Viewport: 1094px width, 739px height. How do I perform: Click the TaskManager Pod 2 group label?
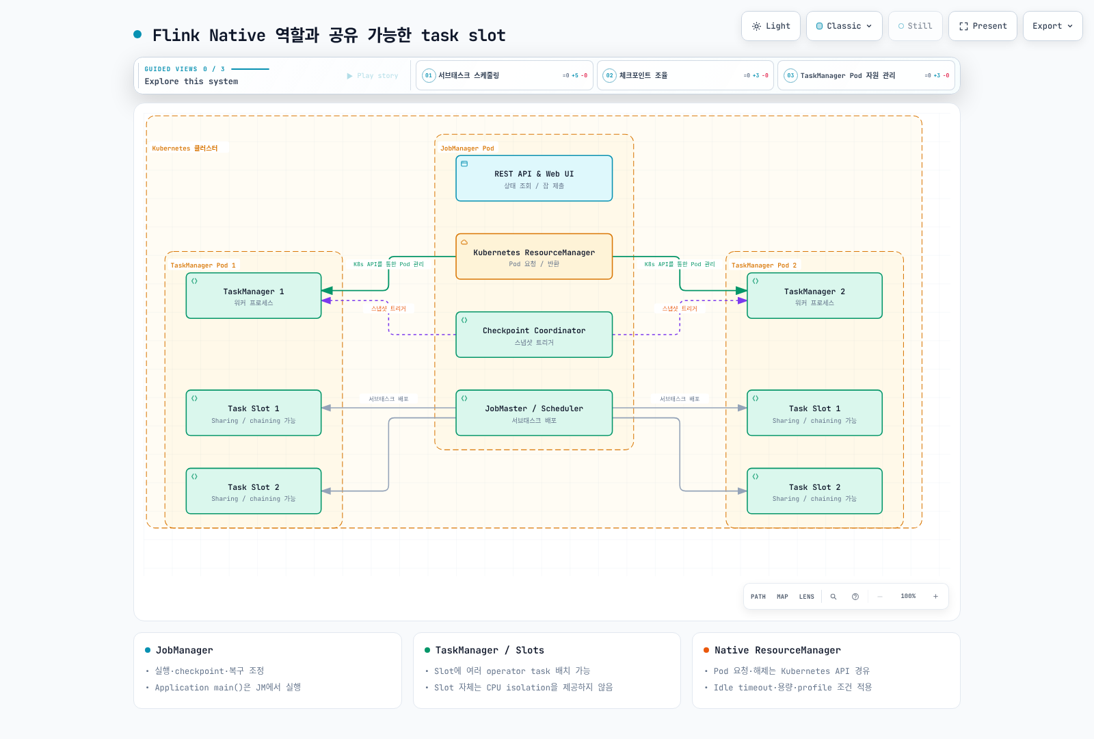[764, 265]
